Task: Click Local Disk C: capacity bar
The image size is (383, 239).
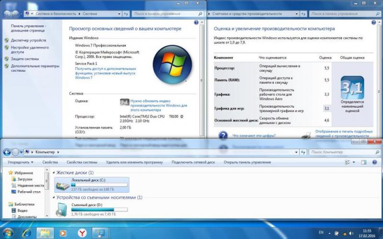Action: pos(99,184)
